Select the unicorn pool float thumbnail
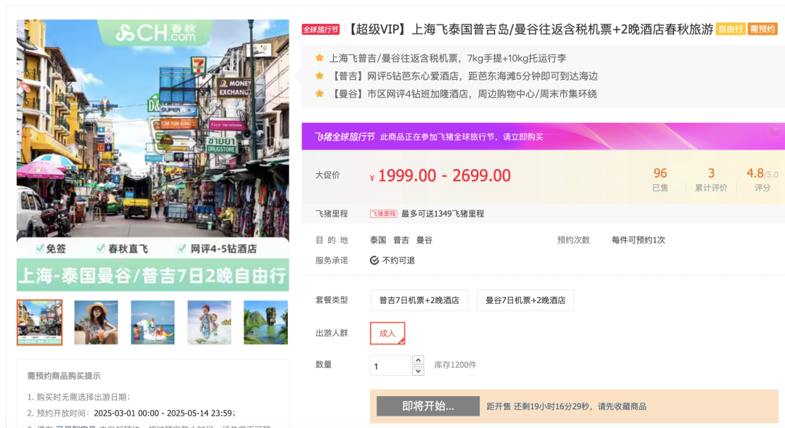The image size is (785, 428). (153, 323)
